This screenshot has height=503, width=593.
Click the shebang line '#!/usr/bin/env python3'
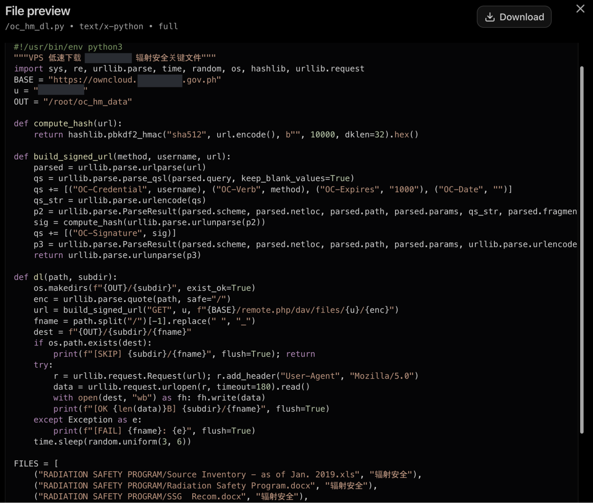click(x=68, y=47)
